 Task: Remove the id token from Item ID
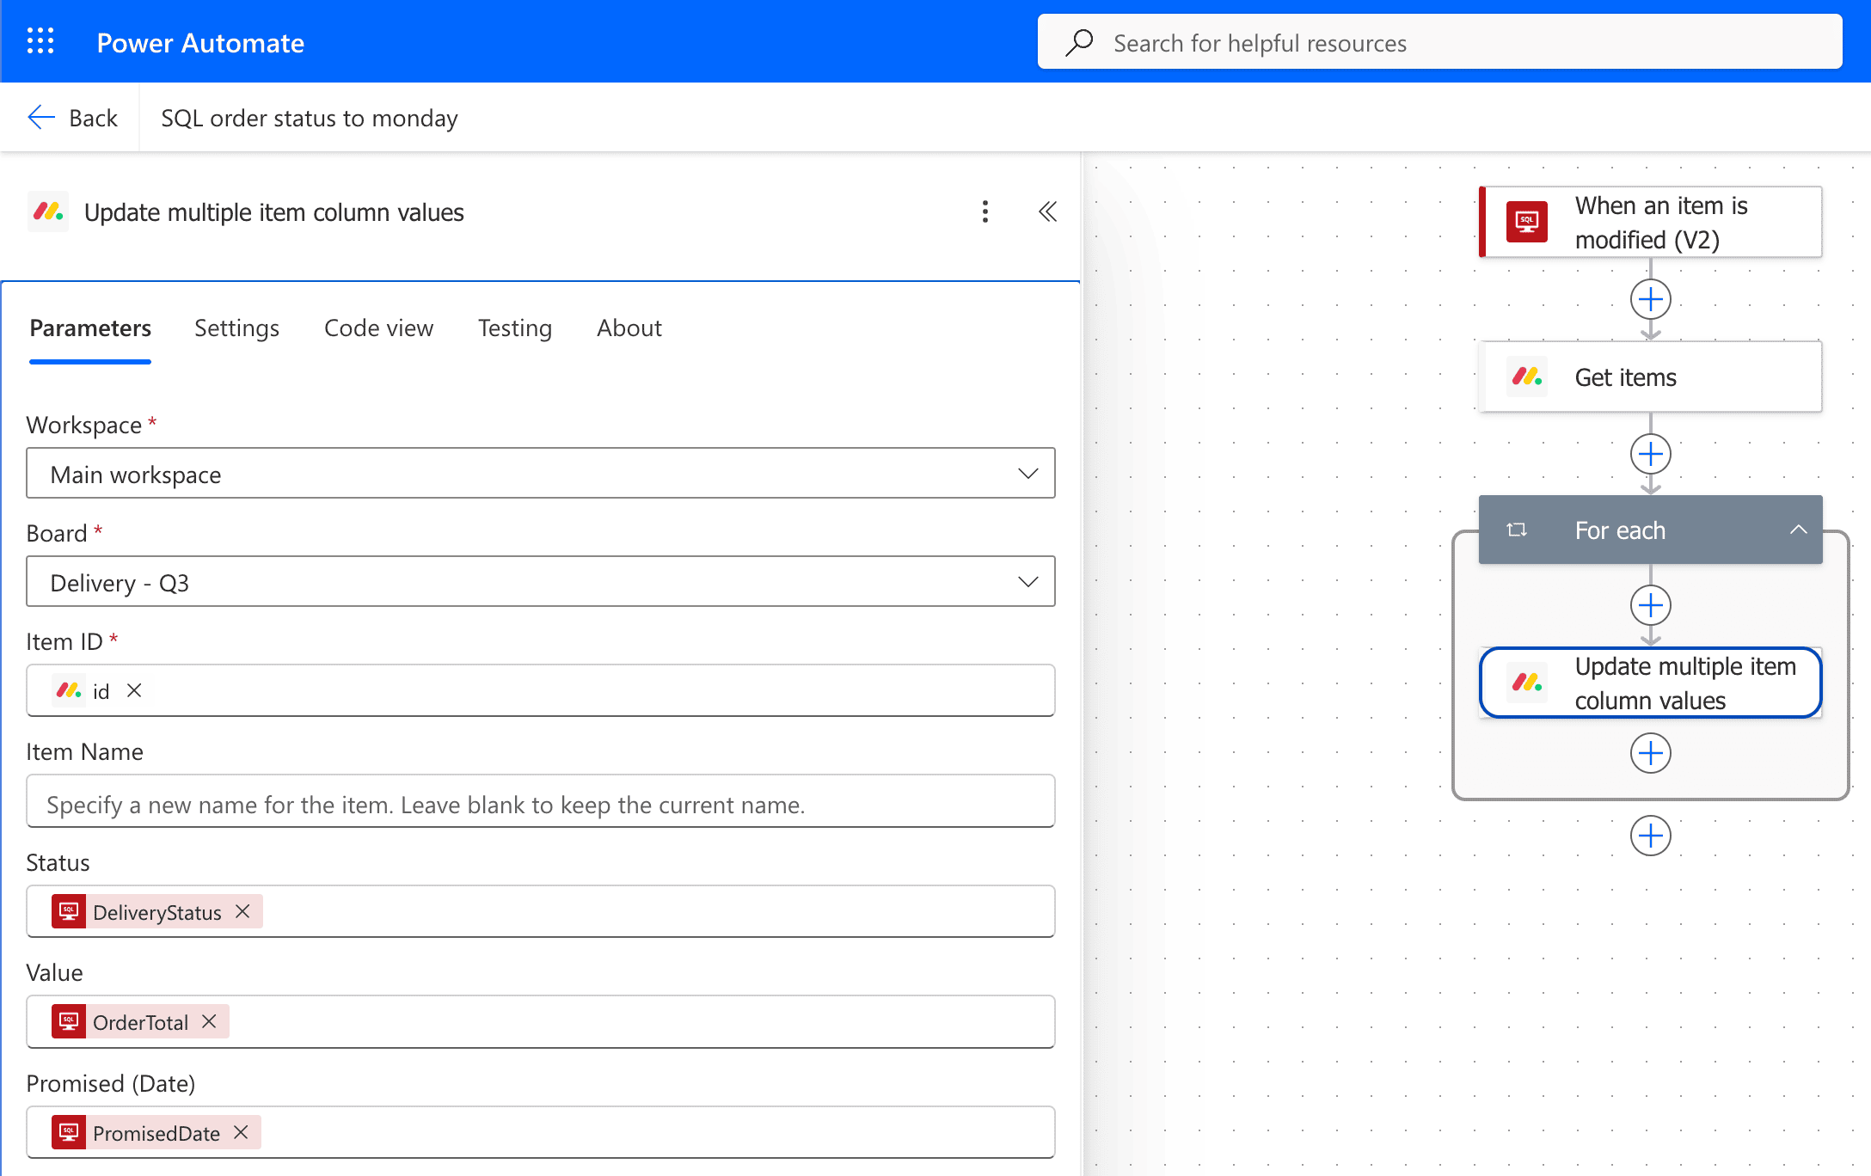pyautogui.click(x=134, y=690)
